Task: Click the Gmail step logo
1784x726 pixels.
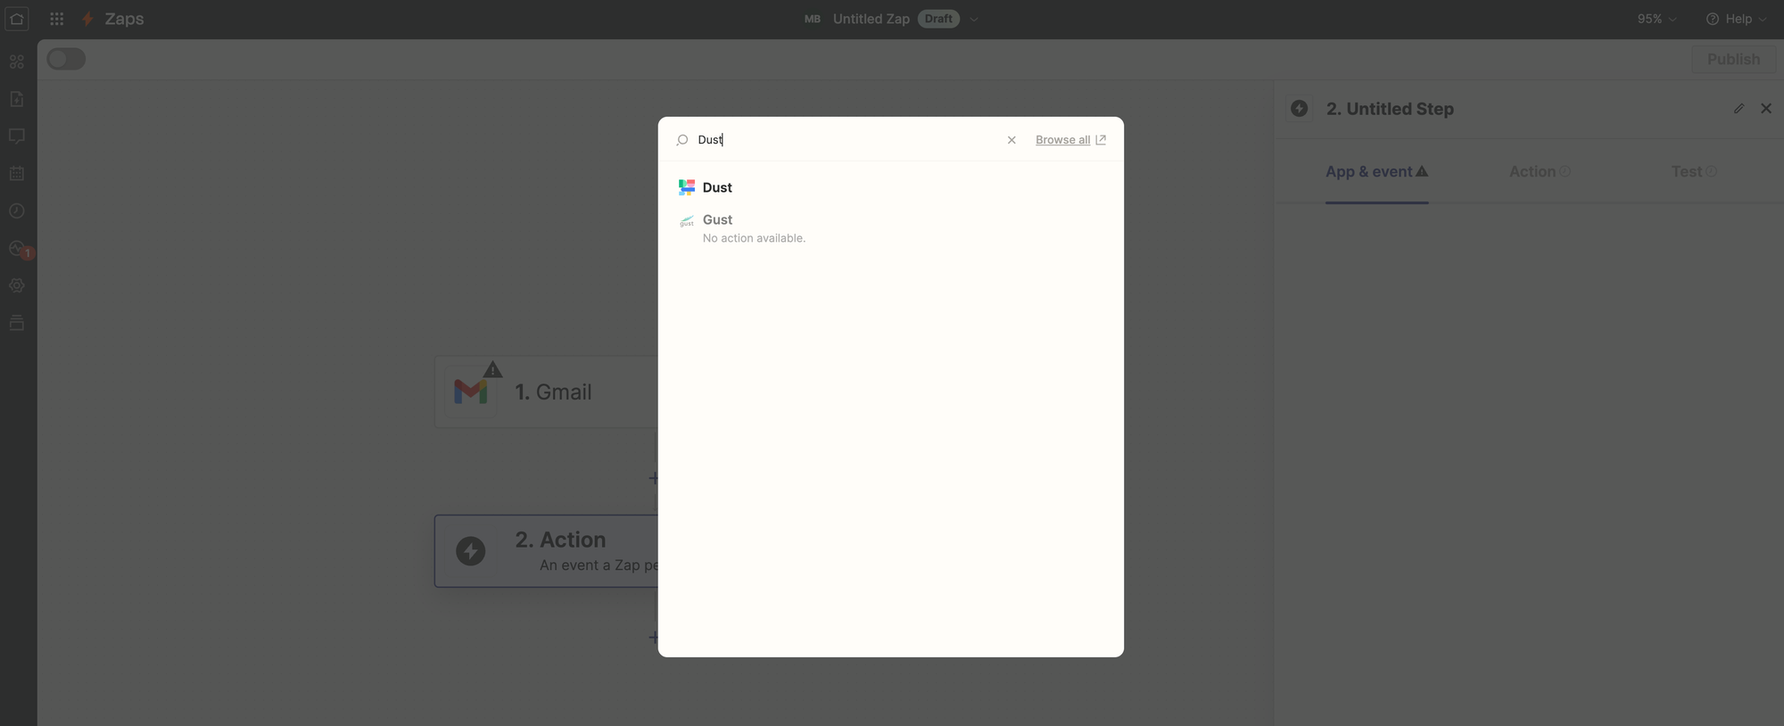Action: pos(470,392)
